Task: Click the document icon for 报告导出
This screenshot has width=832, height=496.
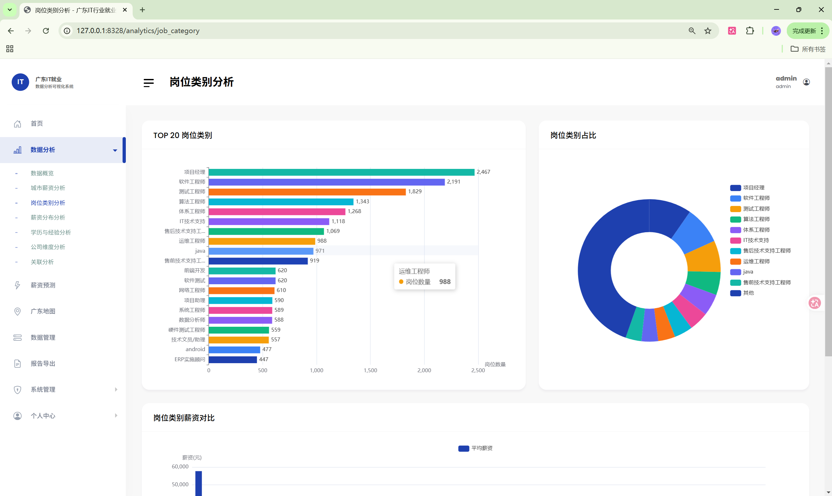Action: [x=18, y=364]
